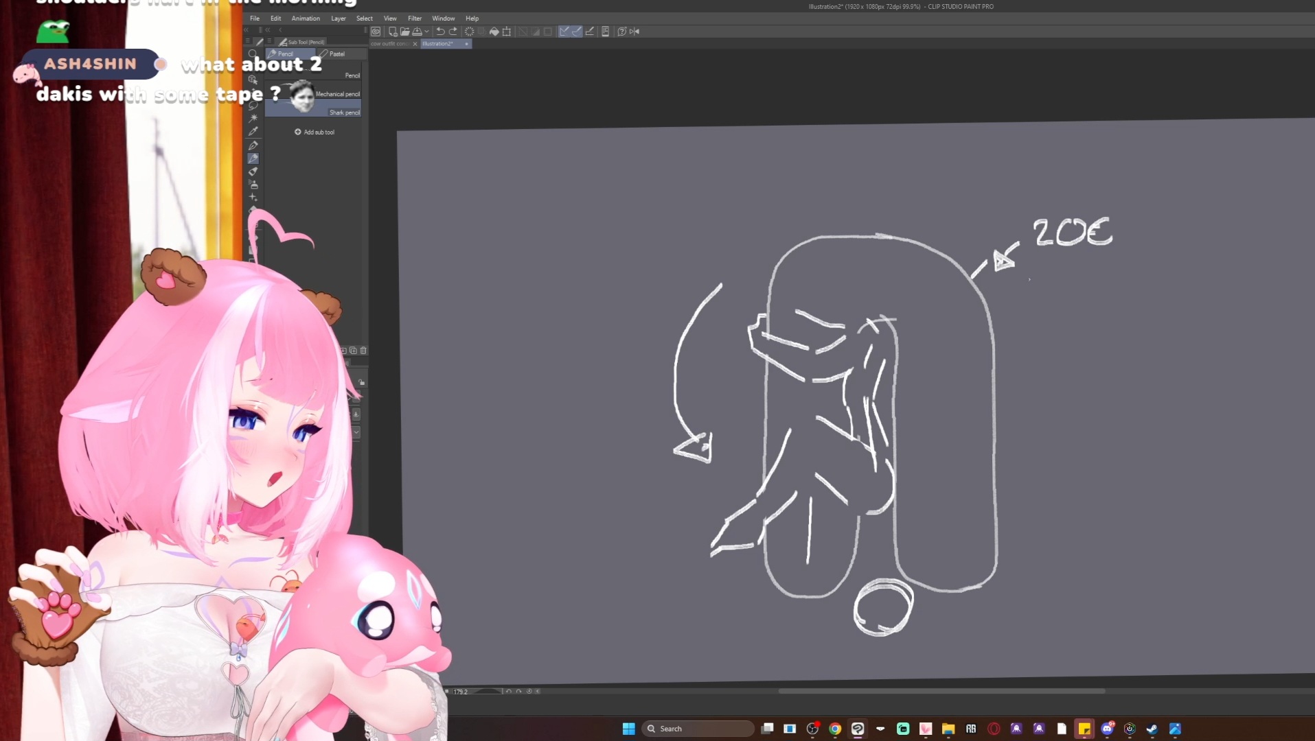Select the Pen tool in tool palette

pyautogui.click(x=253, y=145)
